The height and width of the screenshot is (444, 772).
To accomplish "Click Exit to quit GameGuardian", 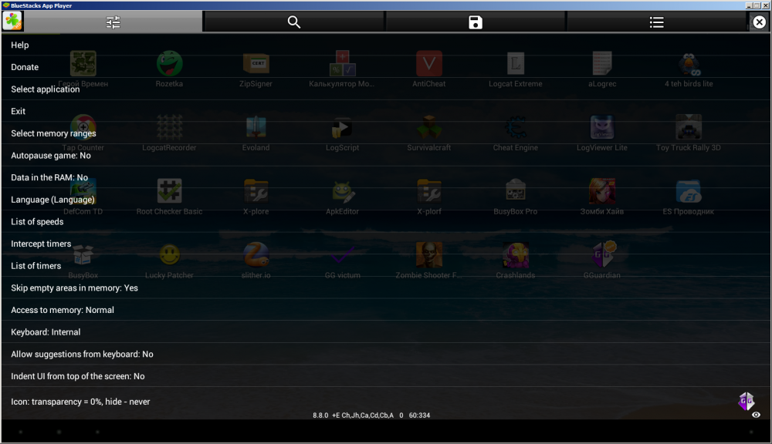I will point(19,111).
